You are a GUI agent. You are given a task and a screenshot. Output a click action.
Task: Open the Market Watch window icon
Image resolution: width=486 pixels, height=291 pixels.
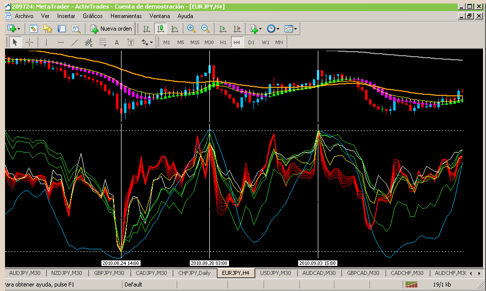[34, 29]
